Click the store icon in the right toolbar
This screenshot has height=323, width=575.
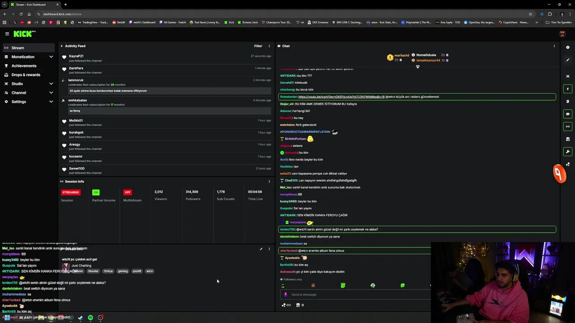pyautogui.click(x=568, y=139)
